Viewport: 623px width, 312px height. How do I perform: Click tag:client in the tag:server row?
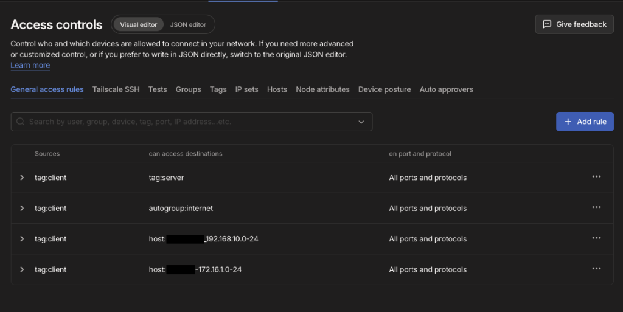click(50, 178)
